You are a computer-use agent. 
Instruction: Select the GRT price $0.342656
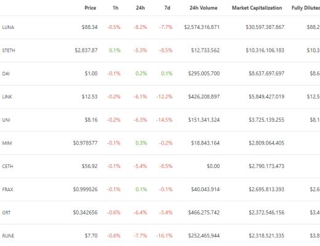pos(86,212)
